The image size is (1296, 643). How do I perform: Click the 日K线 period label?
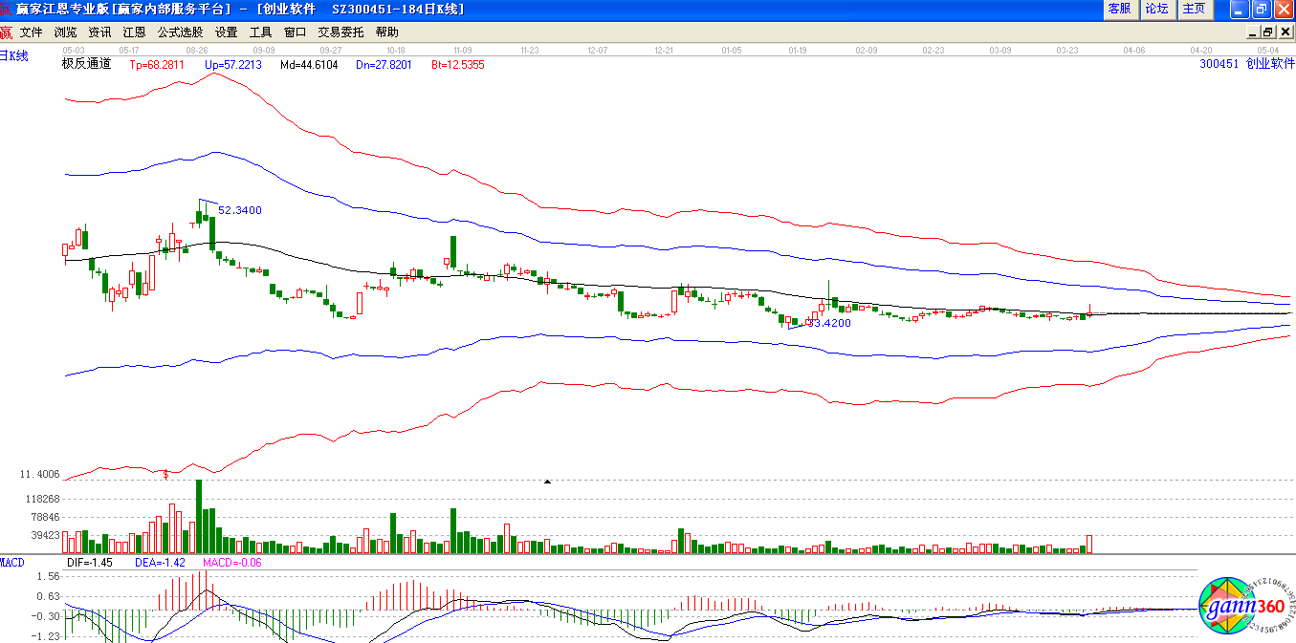click(x=14, y=55)
